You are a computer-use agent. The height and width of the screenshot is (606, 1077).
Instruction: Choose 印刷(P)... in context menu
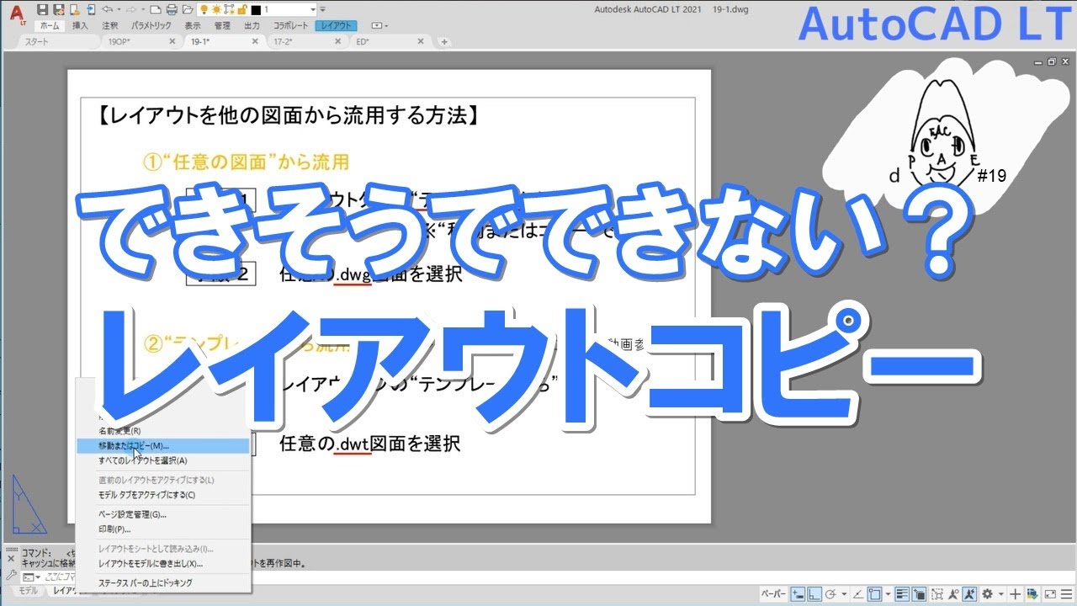162,529
